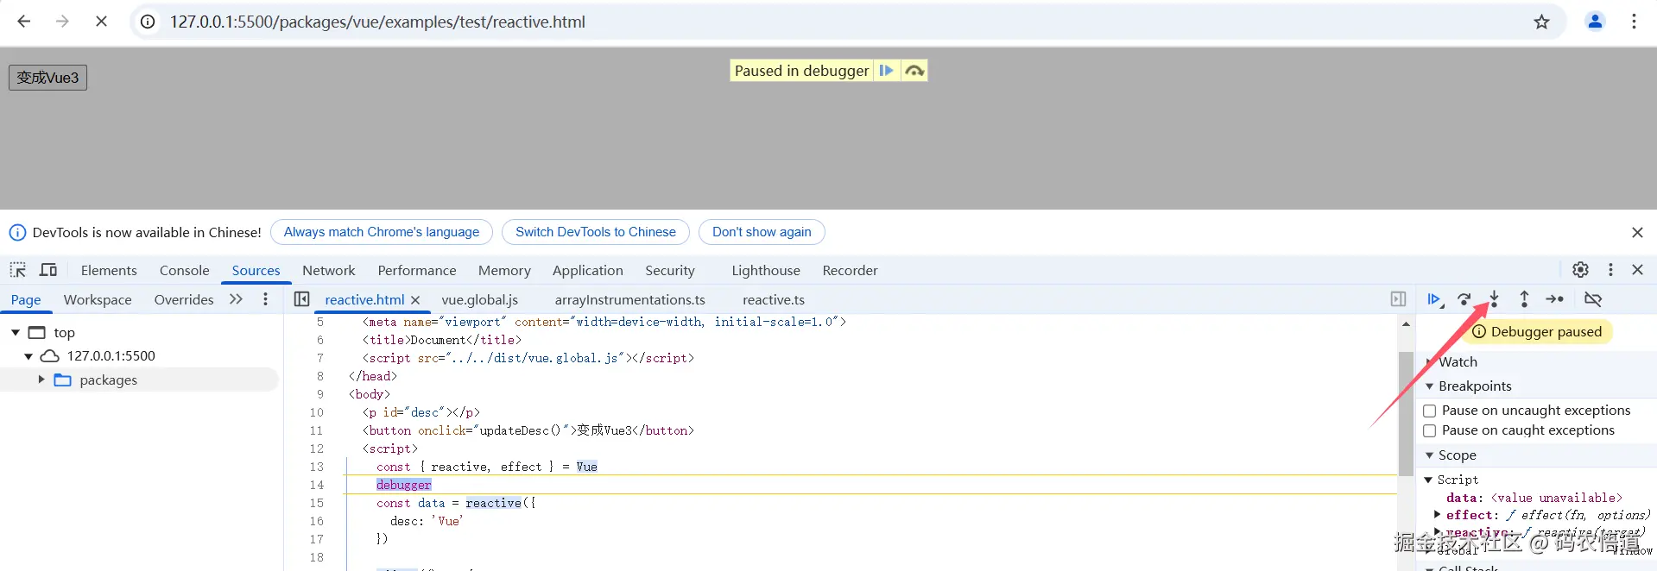Collapse the Breakpoints section
This screenshot has width=1657, height=571.
(x=1429, y=386)
